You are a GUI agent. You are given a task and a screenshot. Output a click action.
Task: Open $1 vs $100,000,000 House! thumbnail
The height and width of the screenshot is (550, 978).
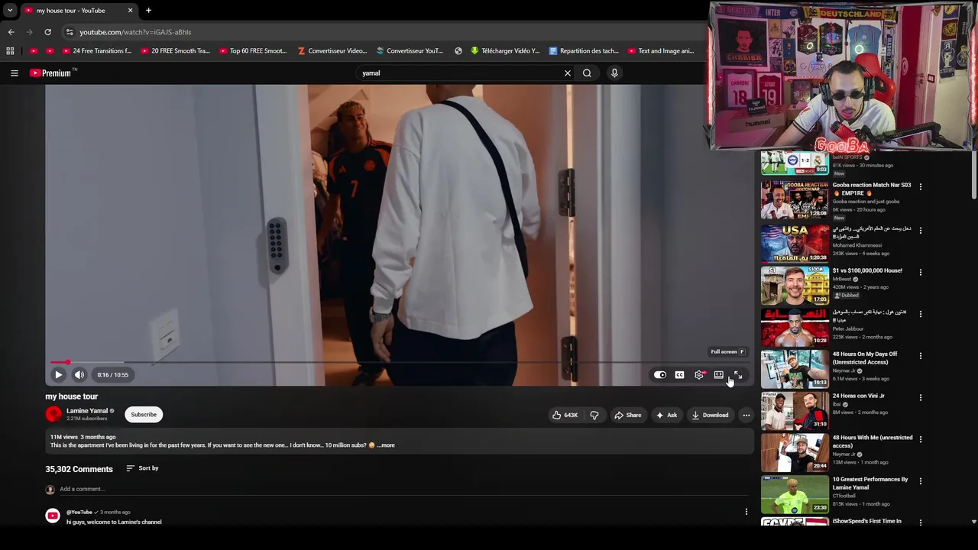[795, 286]
